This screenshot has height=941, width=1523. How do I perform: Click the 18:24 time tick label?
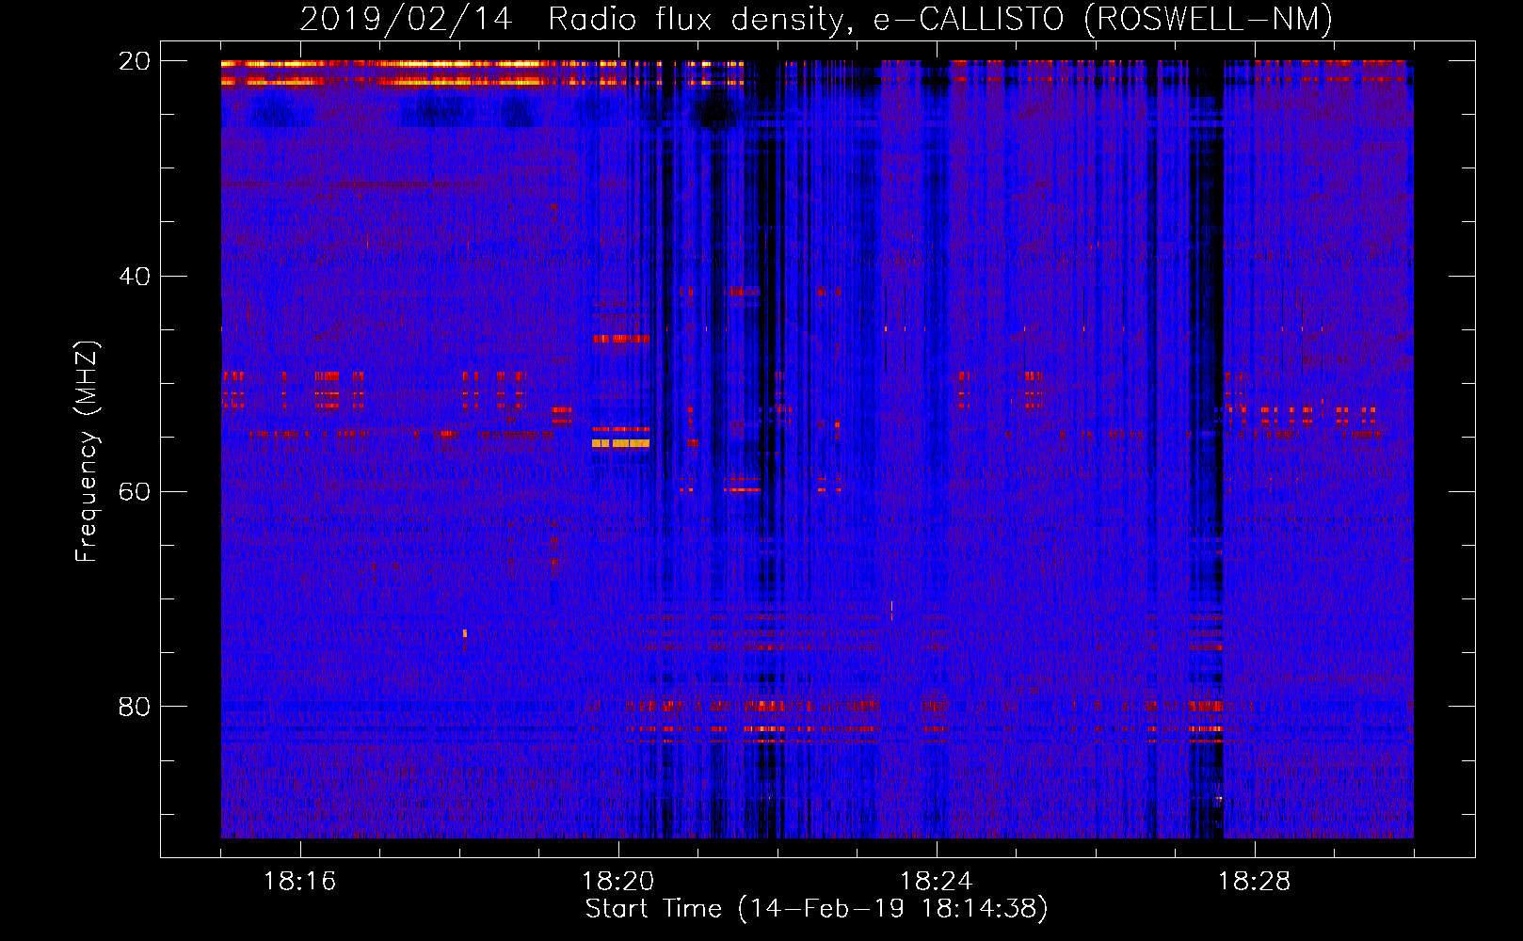tap(937, 882)
